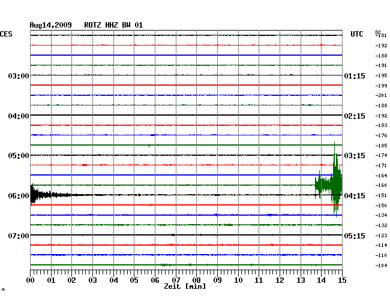Select the DC offset value -183
Viewport: 390px width, 296px height.
(381, 125)
